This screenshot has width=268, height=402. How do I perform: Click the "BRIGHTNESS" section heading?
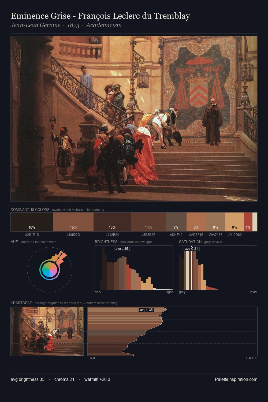pos(106,242)
